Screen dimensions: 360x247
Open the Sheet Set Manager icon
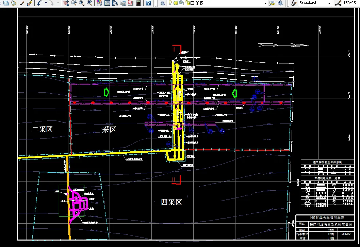point(123,3)
